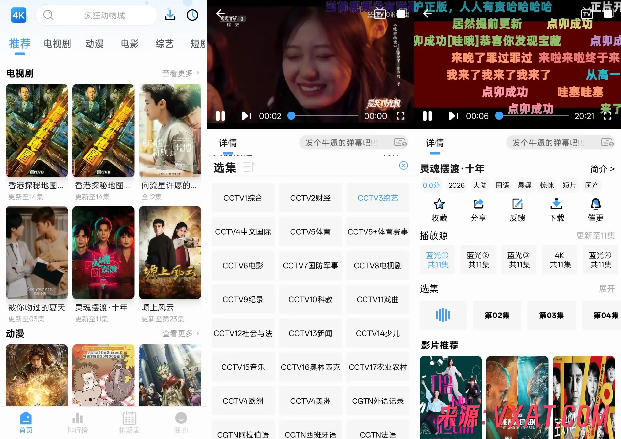Go back from the CCTV3 player
Viewport: 621px width, 439px height.
(x=220, y=13)
